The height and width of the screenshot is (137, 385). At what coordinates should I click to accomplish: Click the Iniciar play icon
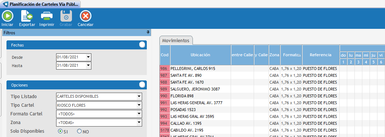pos(7,16)
